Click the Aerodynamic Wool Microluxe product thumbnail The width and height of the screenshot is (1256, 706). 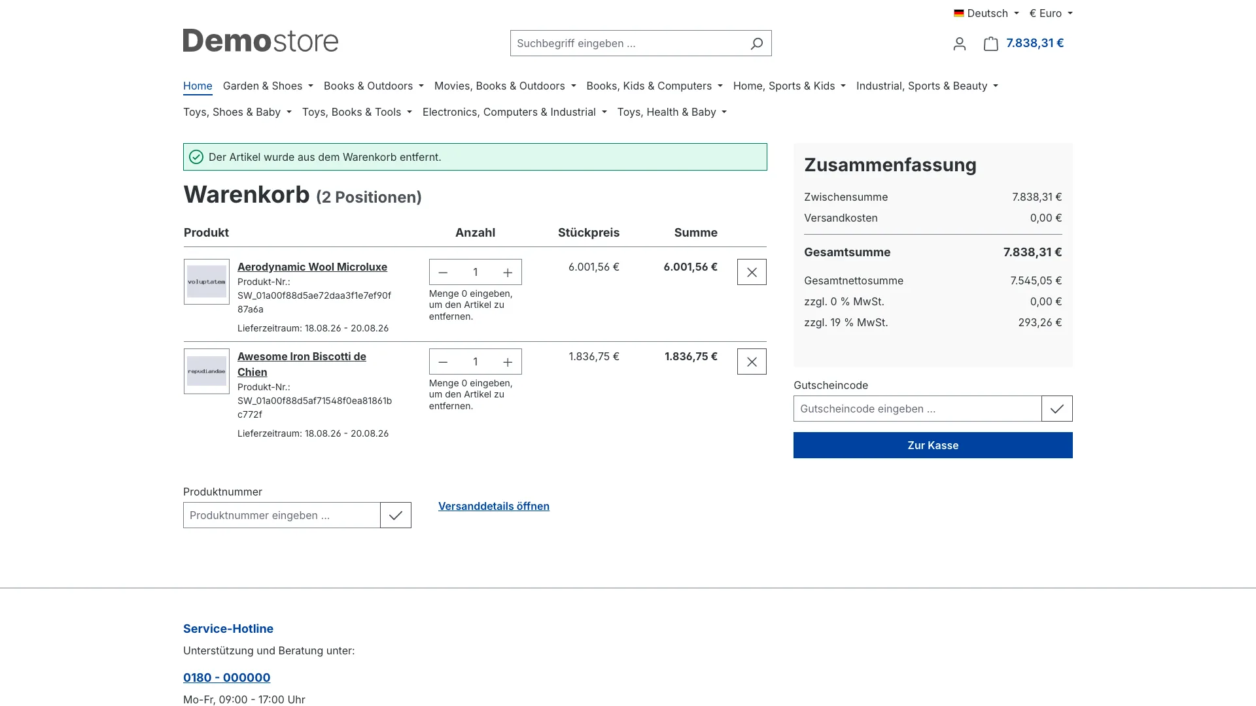tap(207, 282)
